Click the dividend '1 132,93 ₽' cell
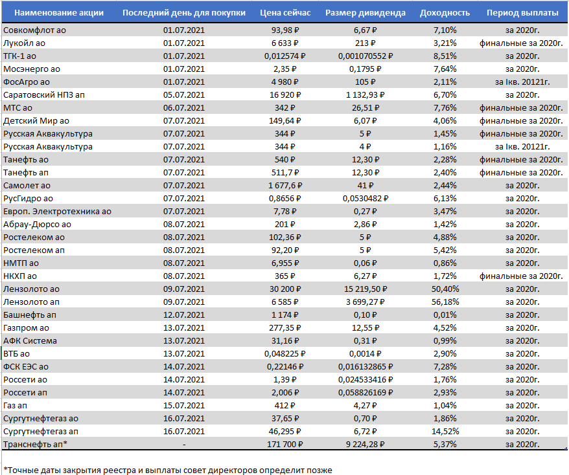The height and width of the screenshot is (475, 569). 366,95
